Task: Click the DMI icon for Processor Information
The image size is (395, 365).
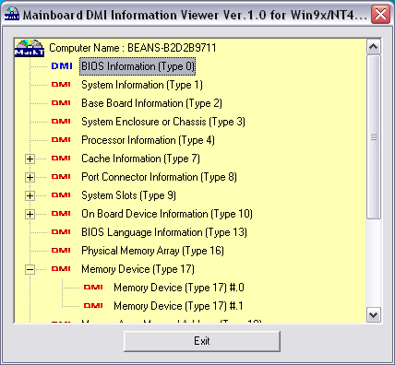Action: click(x=61, y=140)
